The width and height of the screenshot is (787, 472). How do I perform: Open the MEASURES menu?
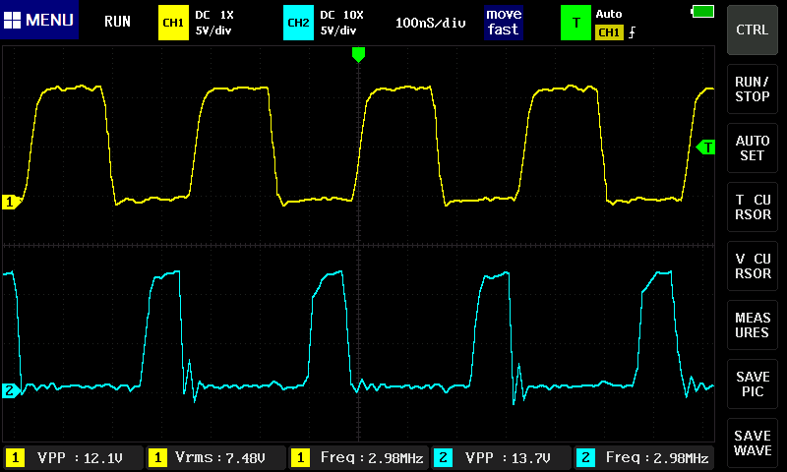(753, 325)
